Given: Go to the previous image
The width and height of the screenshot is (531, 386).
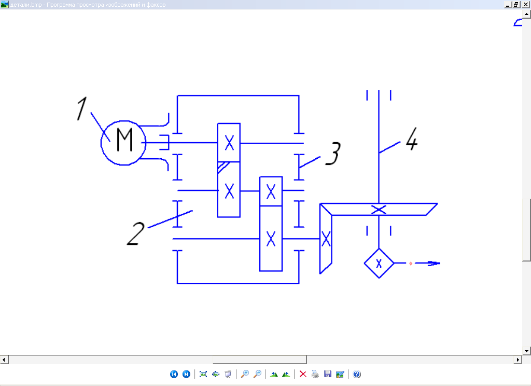Looking at the screenshot, I should [174, 374].
